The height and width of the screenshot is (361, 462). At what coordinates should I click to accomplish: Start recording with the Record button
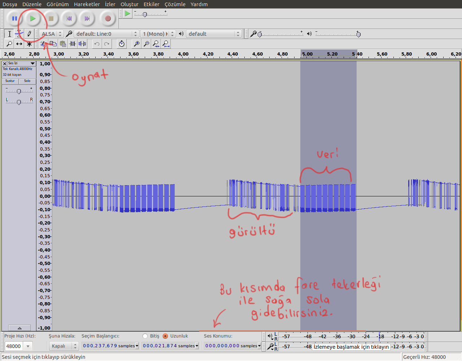click(x=108, y=18)
